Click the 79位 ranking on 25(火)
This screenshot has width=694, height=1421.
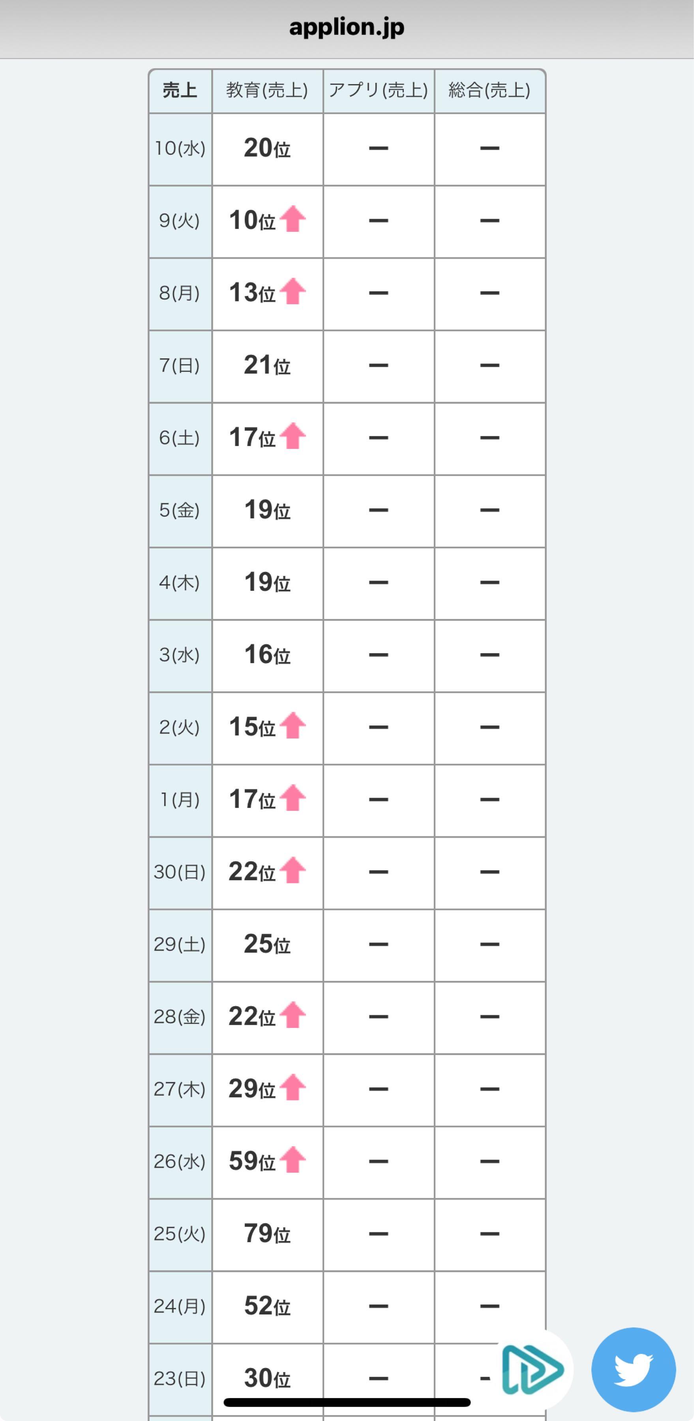click(267, 1234)
